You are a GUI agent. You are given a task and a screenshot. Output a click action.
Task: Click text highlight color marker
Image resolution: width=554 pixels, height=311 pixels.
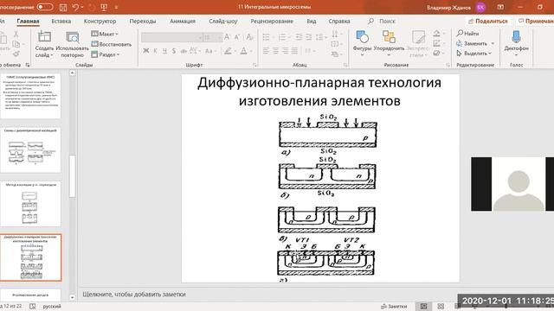(x=228, y=51)
